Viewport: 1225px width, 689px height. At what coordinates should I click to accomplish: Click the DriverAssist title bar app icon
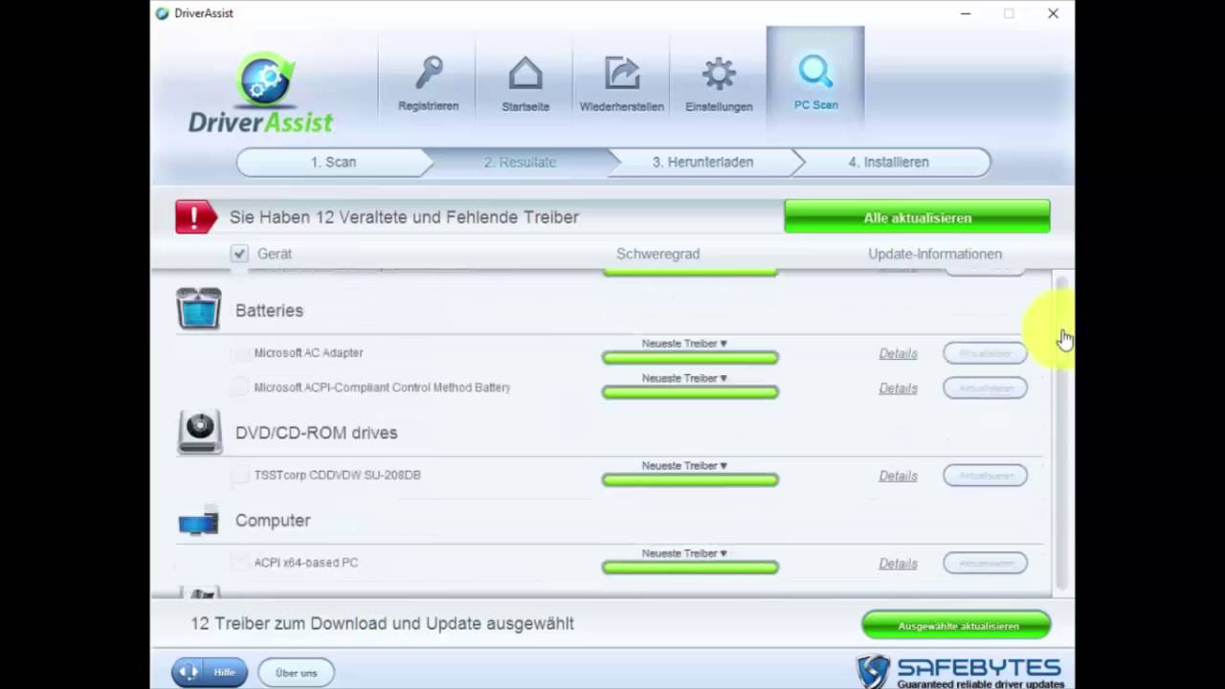(x=163, y=13)
